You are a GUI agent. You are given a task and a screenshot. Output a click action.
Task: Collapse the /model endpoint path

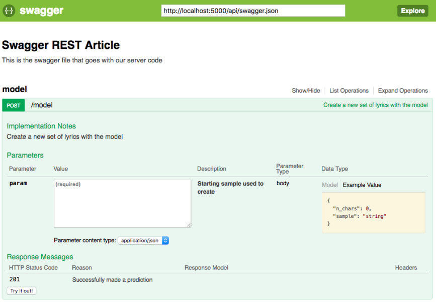tap(42, 105)
